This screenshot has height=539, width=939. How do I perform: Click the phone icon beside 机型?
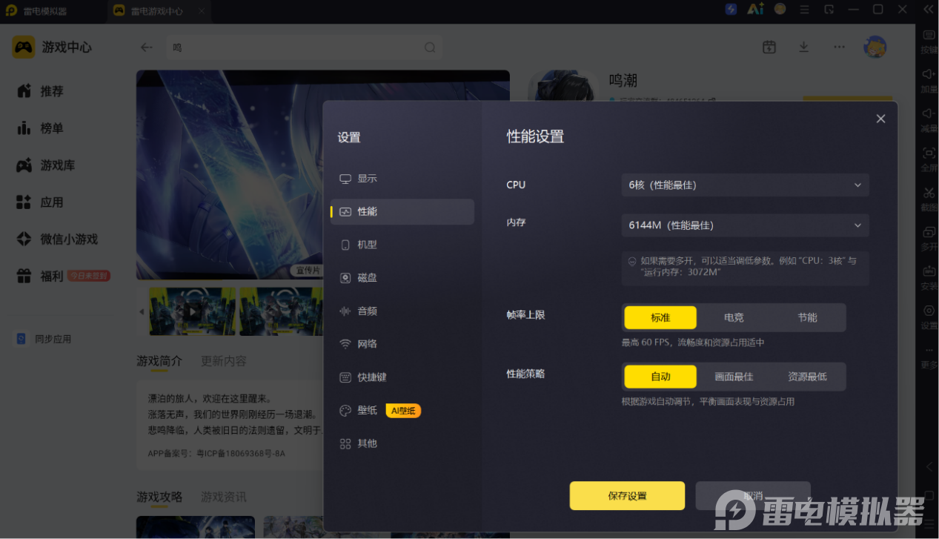345,245
